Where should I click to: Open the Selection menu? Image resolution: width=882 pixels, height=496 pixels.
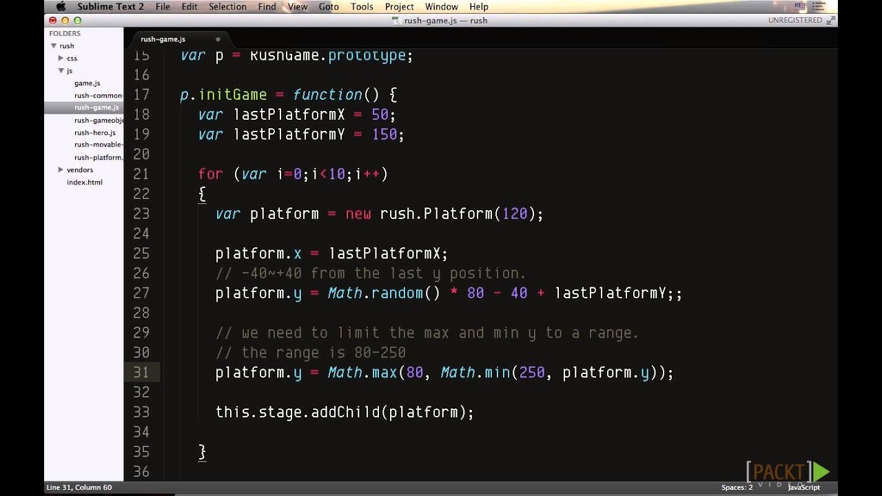point(227,7)
